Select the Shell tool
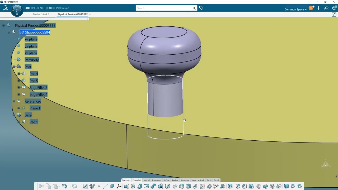This screenshot has width=338, height=190. (188, 186)
